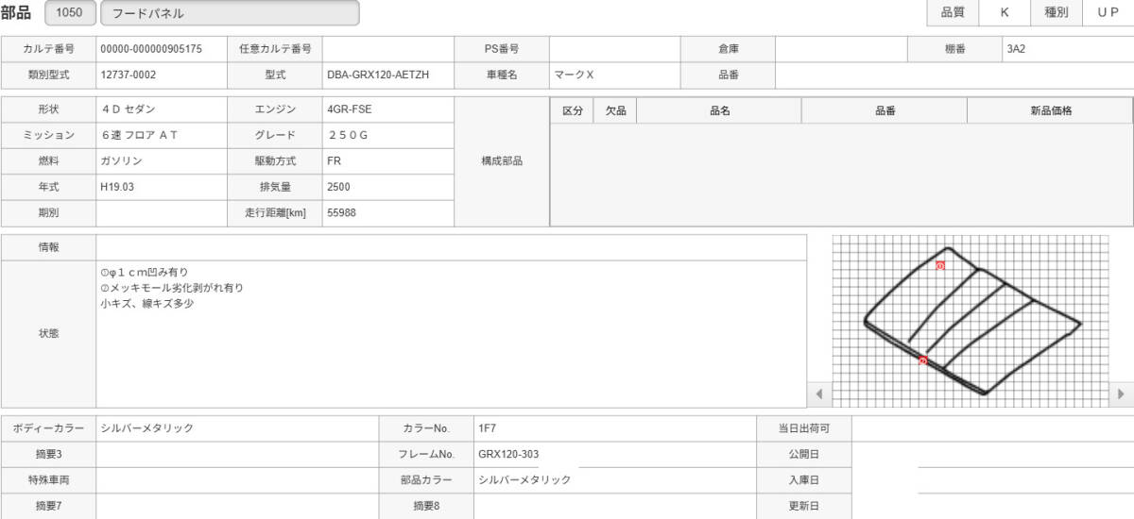This screenshot has width=1134, height=519.
Task: Click condition note φ1cm凹み有り
Action: 144,272
